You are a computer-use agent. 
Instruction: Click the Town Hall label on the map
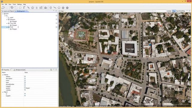click(x=130, y=49)
